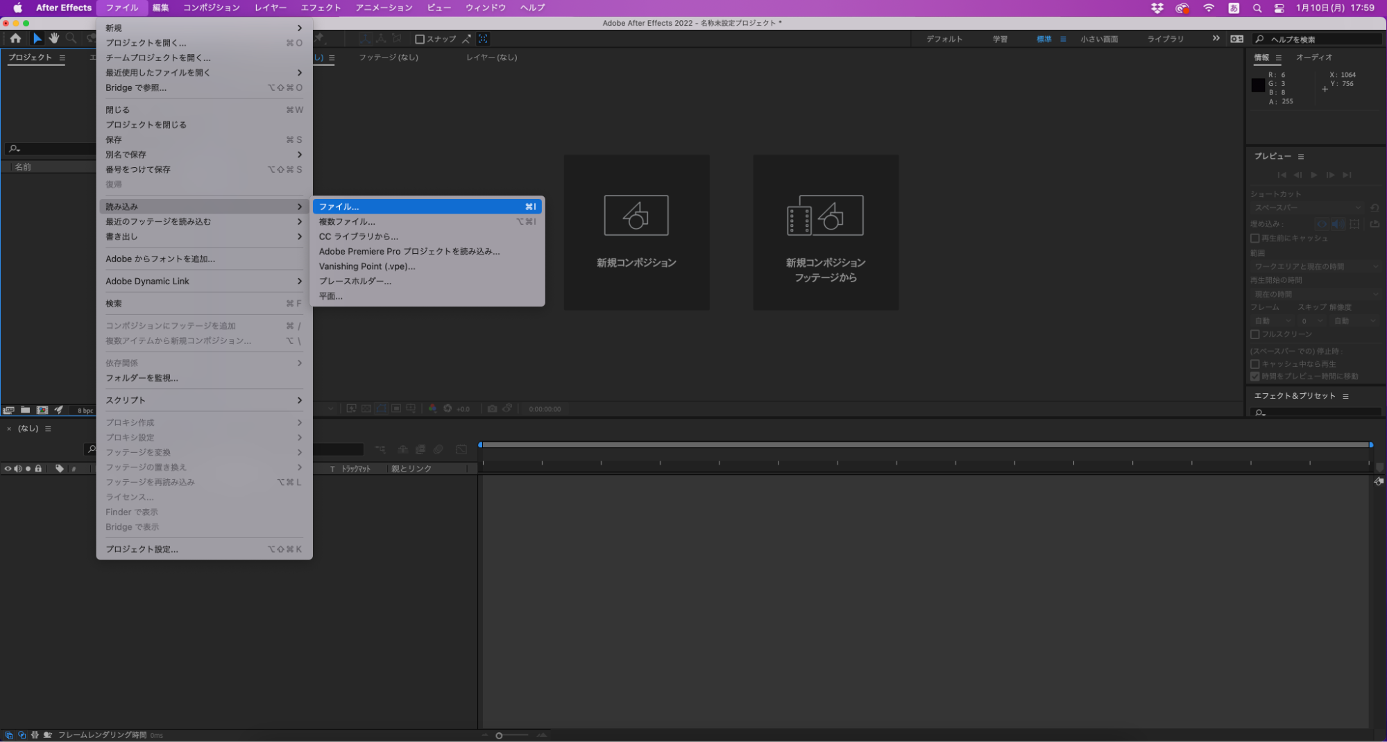Click the Dropbox icon in the menu bar
1387x742 pixels.
coord(1157,8)
